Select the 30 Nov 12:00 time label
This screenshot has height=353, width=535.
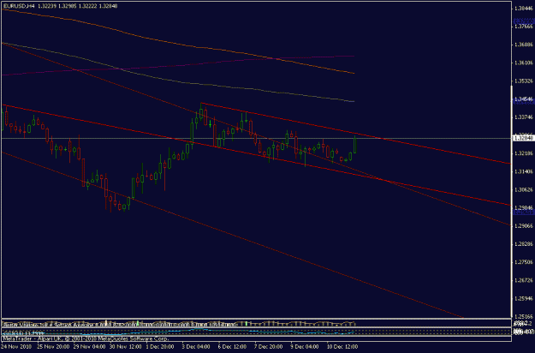click(126, 346)
